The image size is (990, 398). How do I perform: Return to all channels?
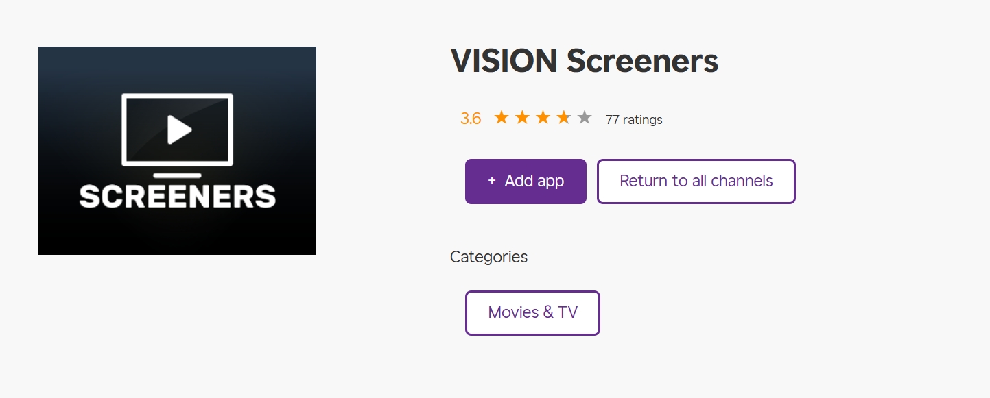click(x=696, y=181)
